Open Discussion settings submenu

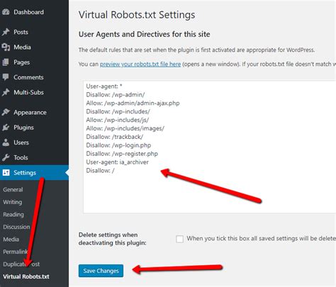tap(16, 227)
